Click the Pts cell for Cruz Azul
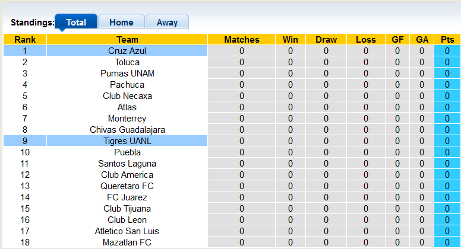Screen dimensions: 461x249 click(447, 51)
